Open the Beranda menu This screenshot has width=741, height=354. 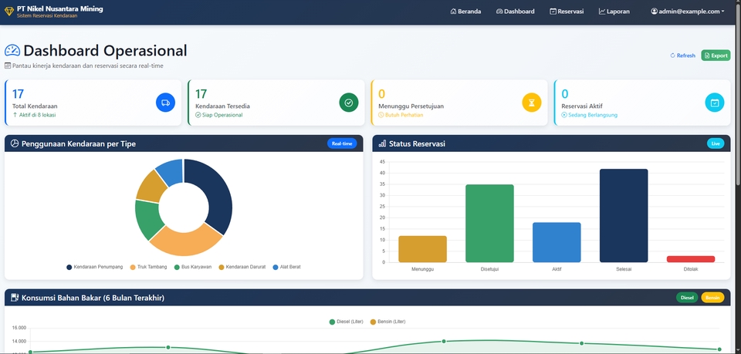pos(466,12)
